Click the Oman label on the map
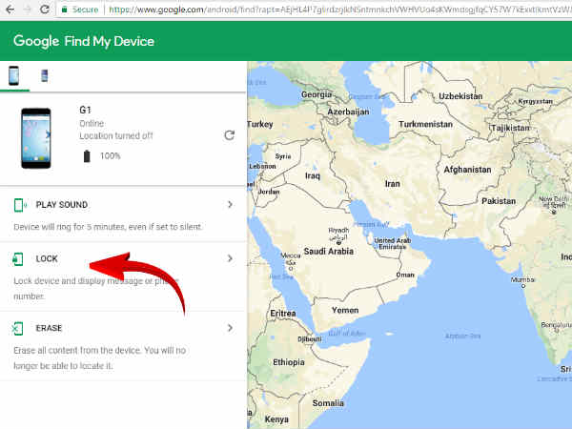Image resolution: width=572 pixels, height=429 pixels. click(405, 275)
